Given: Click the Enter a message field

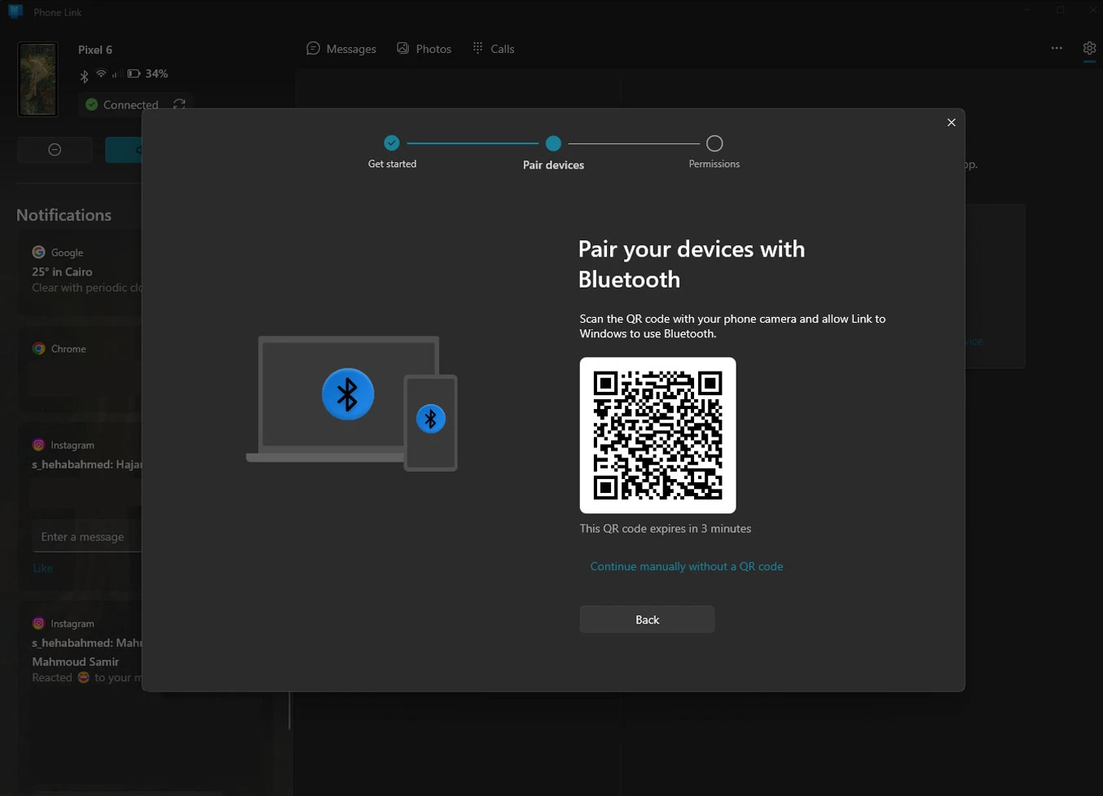Looking at the screenshot, I should pos(86,537).
